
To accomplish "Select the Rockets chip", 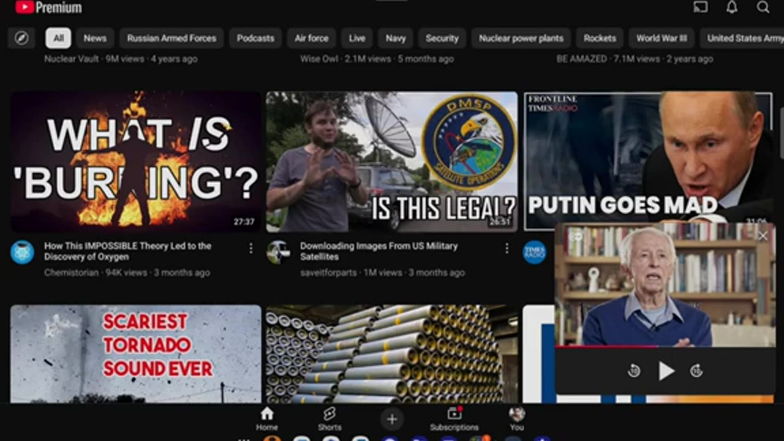I will 600,38.
